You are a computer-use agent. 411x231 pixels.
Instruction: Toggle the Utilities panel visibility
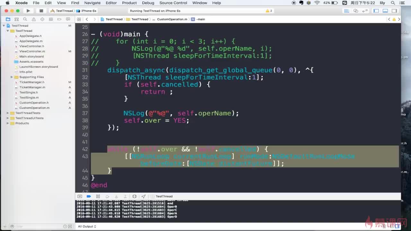pos(394,11)
